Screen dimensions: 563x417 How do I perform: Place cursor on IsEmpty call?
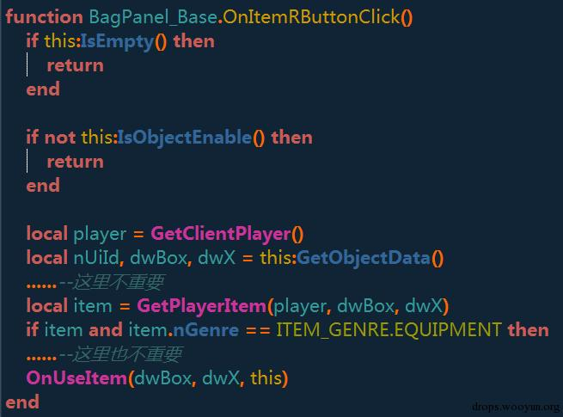pos(117,42)
